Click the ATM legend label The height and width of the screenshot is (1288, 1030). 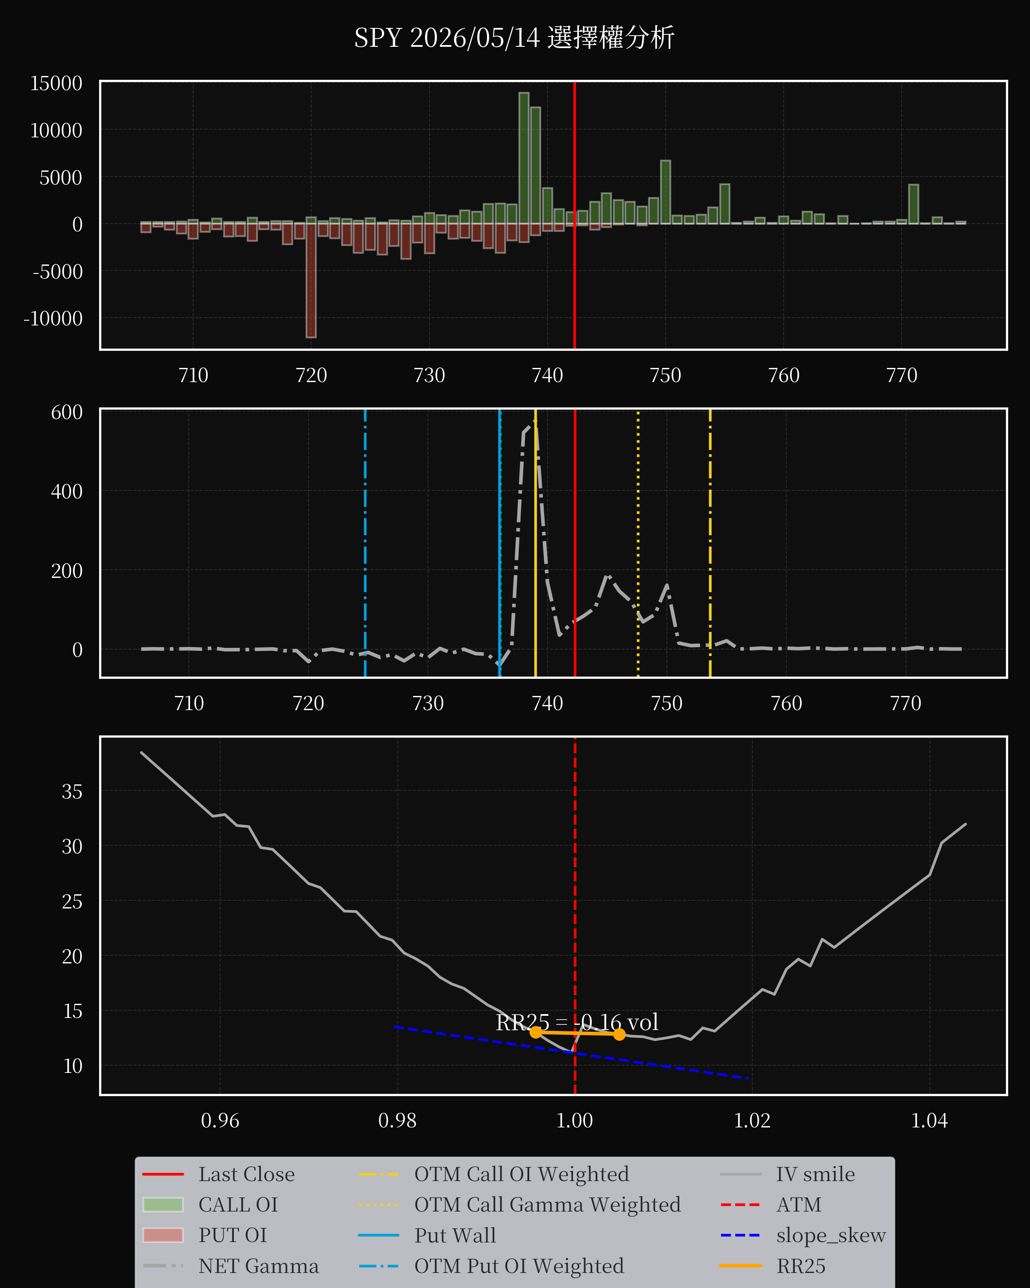pyautogui.click(x=799, y=1205)
